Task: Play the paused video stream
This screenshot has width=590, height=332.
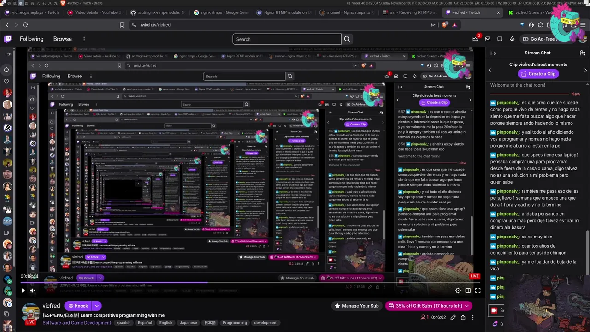Action: tap(23, 290)
